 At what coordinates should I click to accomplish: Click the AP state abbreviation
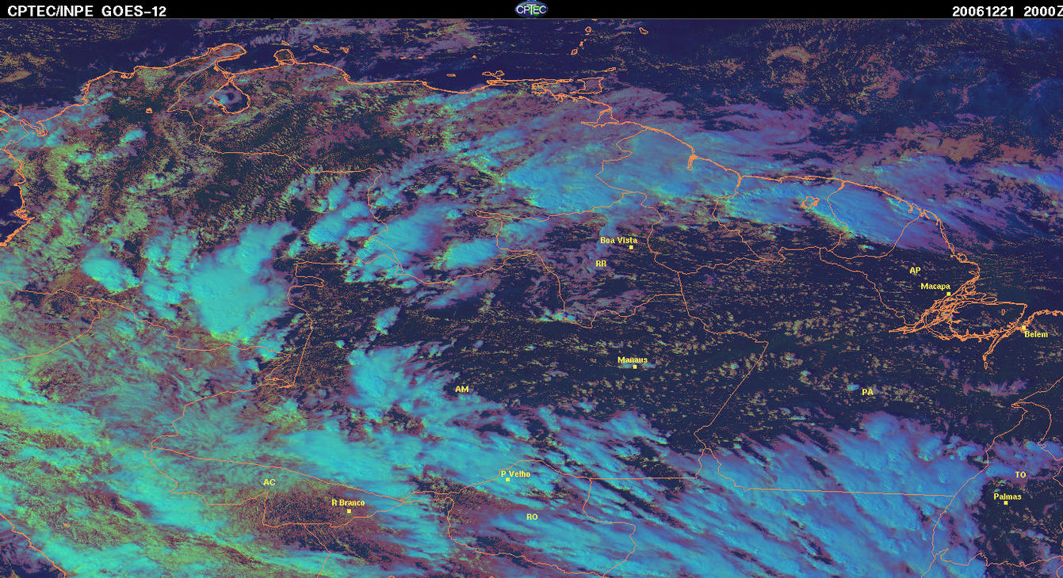pos(915,270)
